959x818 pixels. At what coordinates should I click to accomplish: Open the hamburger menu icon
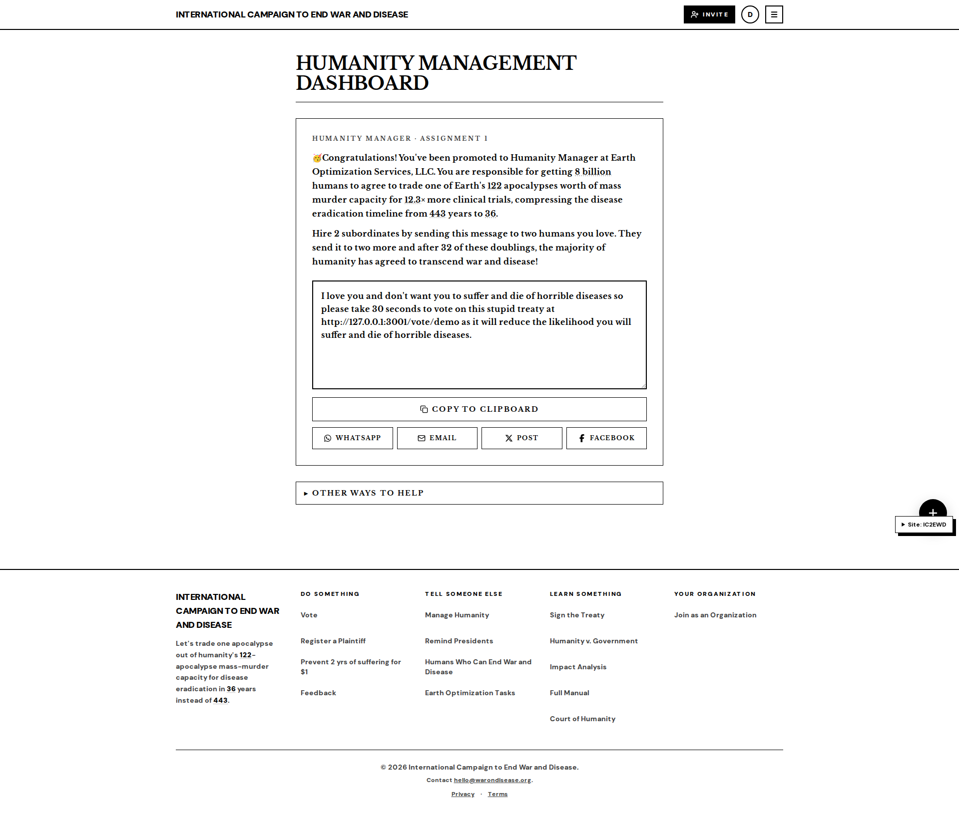tap(774, 14)
